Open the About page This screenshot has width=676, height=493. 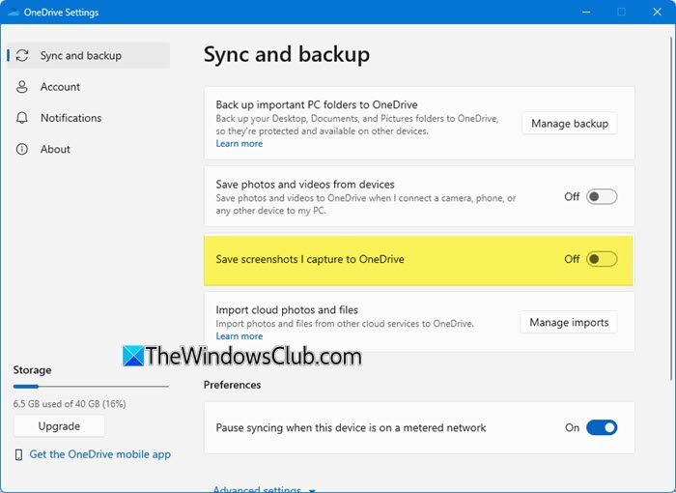click(55, 149)
